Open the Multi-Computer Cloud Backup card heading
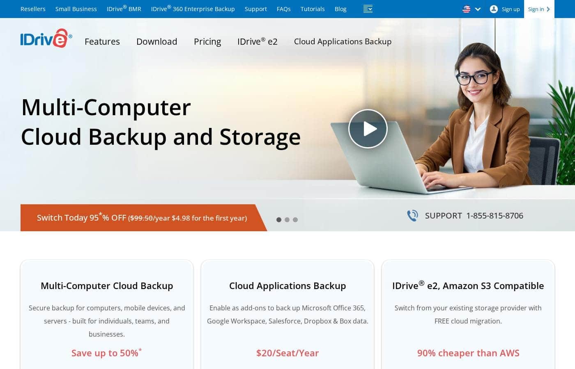 tap(107, 286)
